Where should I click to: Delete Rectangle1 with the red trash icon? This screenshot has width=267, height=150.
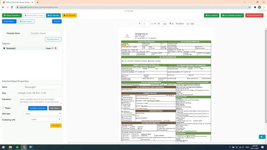pyautogui.click(x=55, y=48)
